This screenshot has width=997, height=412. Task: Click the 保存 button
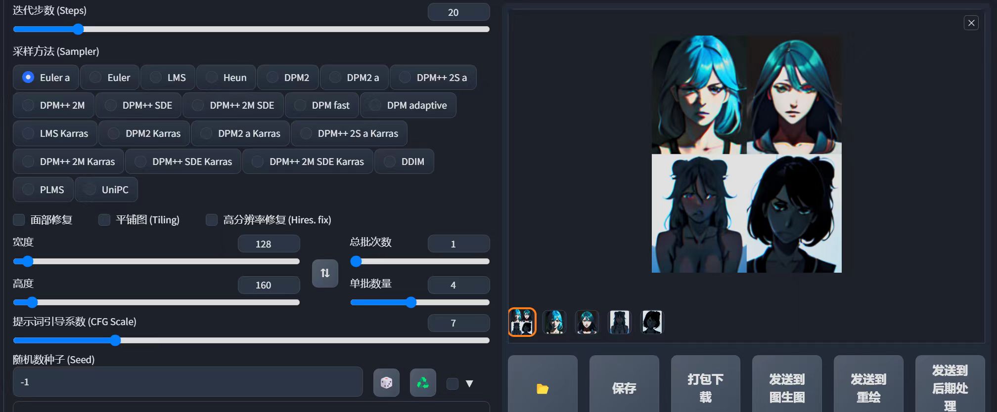pyautogui.click(x=624, y=388)
